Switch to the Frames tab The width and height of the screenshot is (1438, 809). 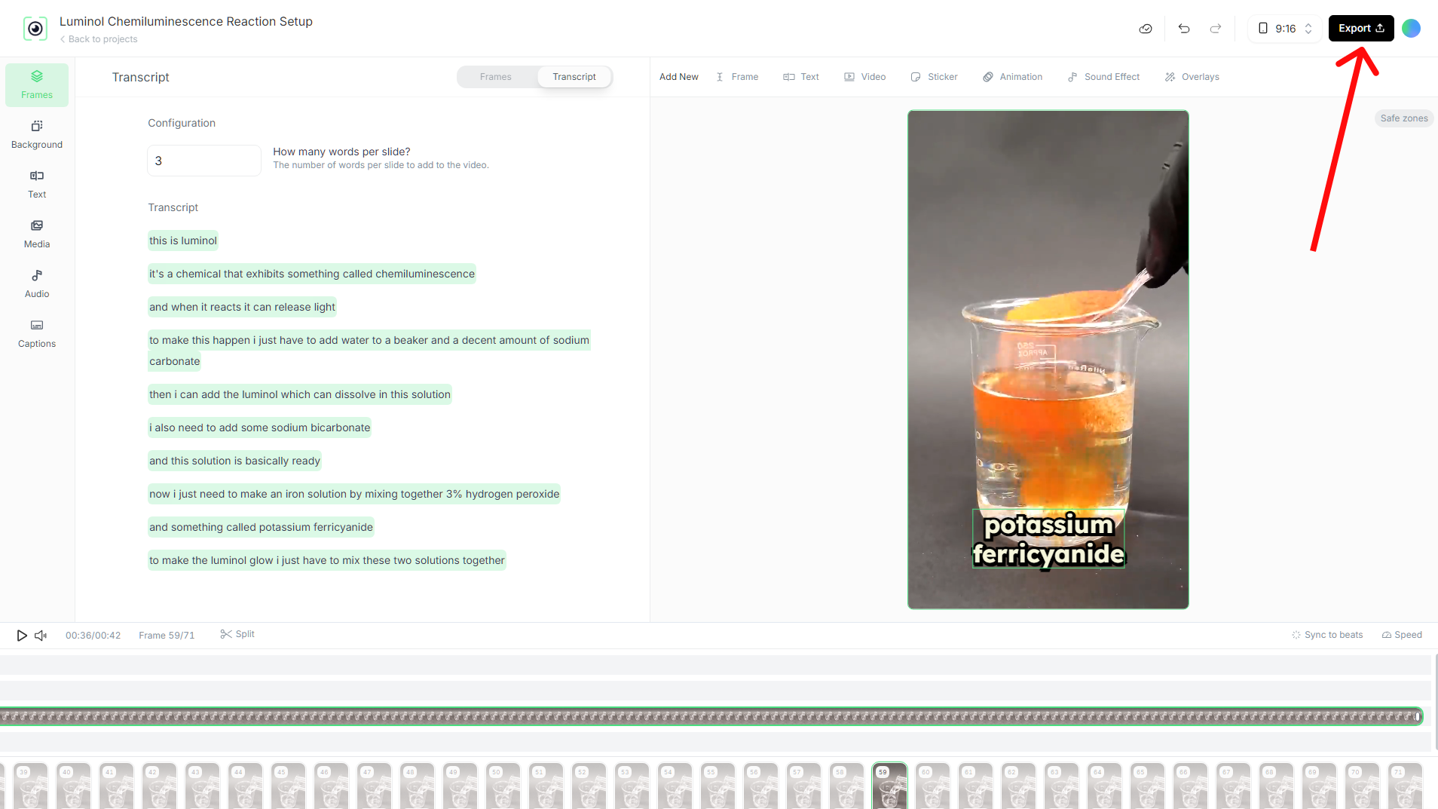496,77
